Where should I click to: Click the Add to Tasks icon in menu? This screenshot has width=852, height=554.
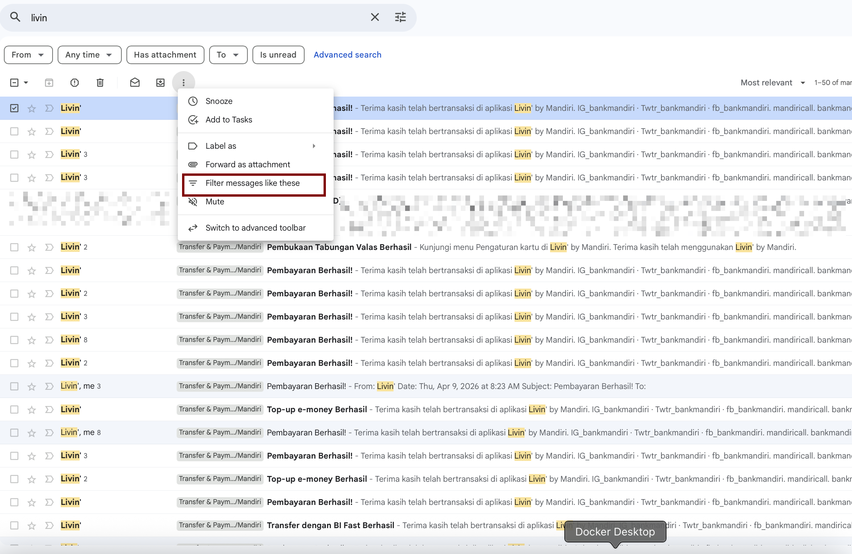pyautogui.click(x=193, y=120)
